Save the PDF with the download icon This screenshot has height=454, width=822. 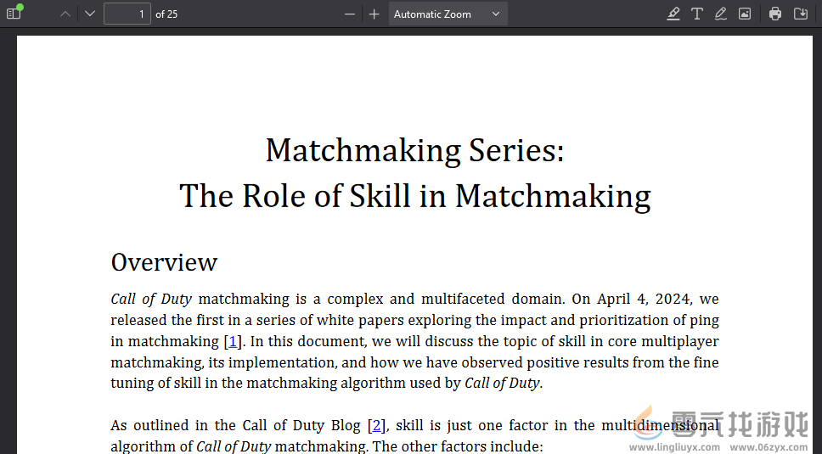[800, 14]
